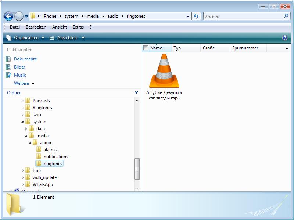The height and width of the screenshot is (220, 294).
Task: Click the Podcasts folder icon
Action: click(28, 100)
